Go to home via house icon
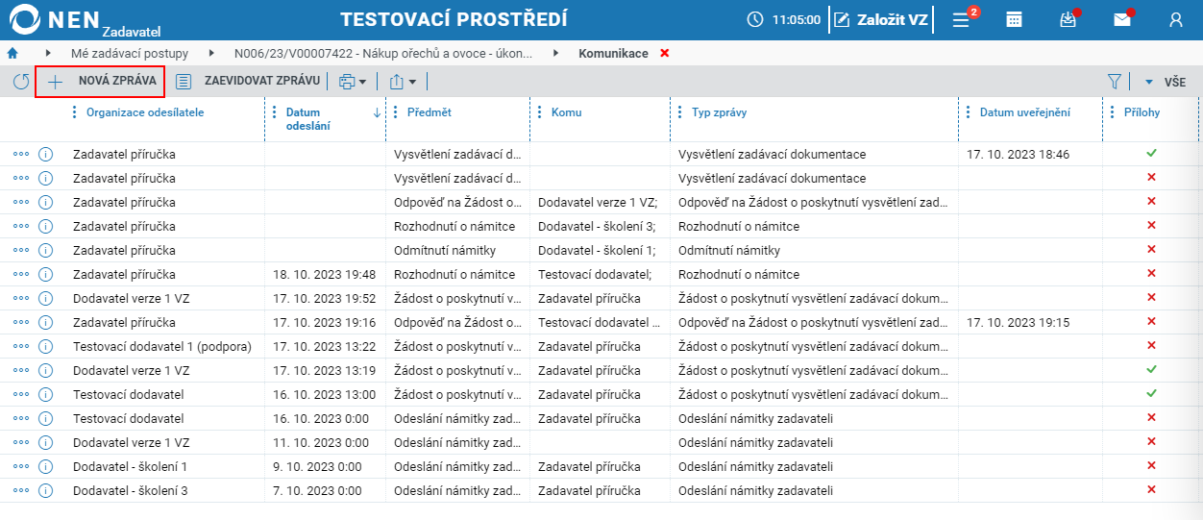This screenshot has height=520, width=1203. [x=12, y=53]
